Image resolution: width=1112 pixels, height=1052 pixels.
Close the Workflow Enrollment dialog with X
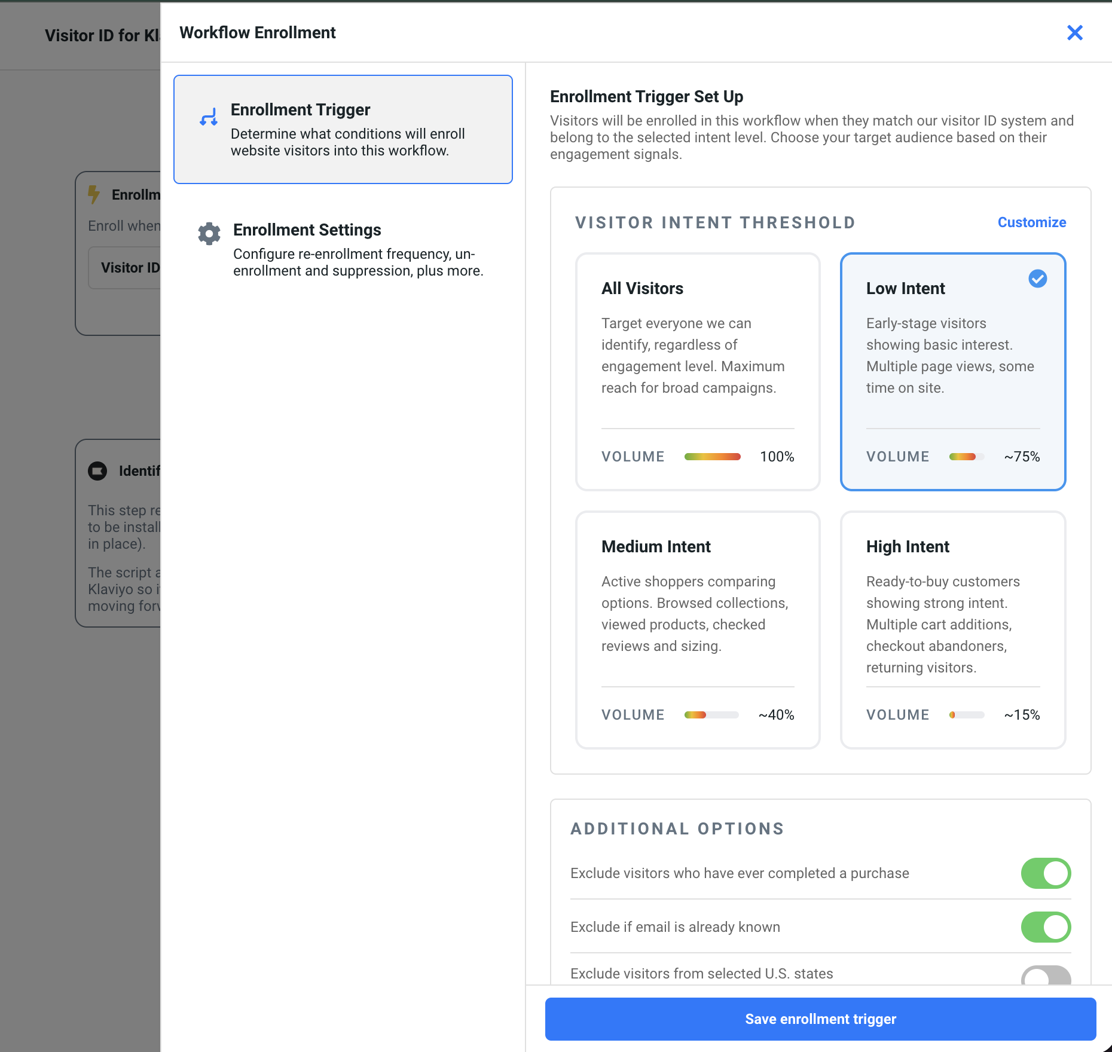(1074, 33)
